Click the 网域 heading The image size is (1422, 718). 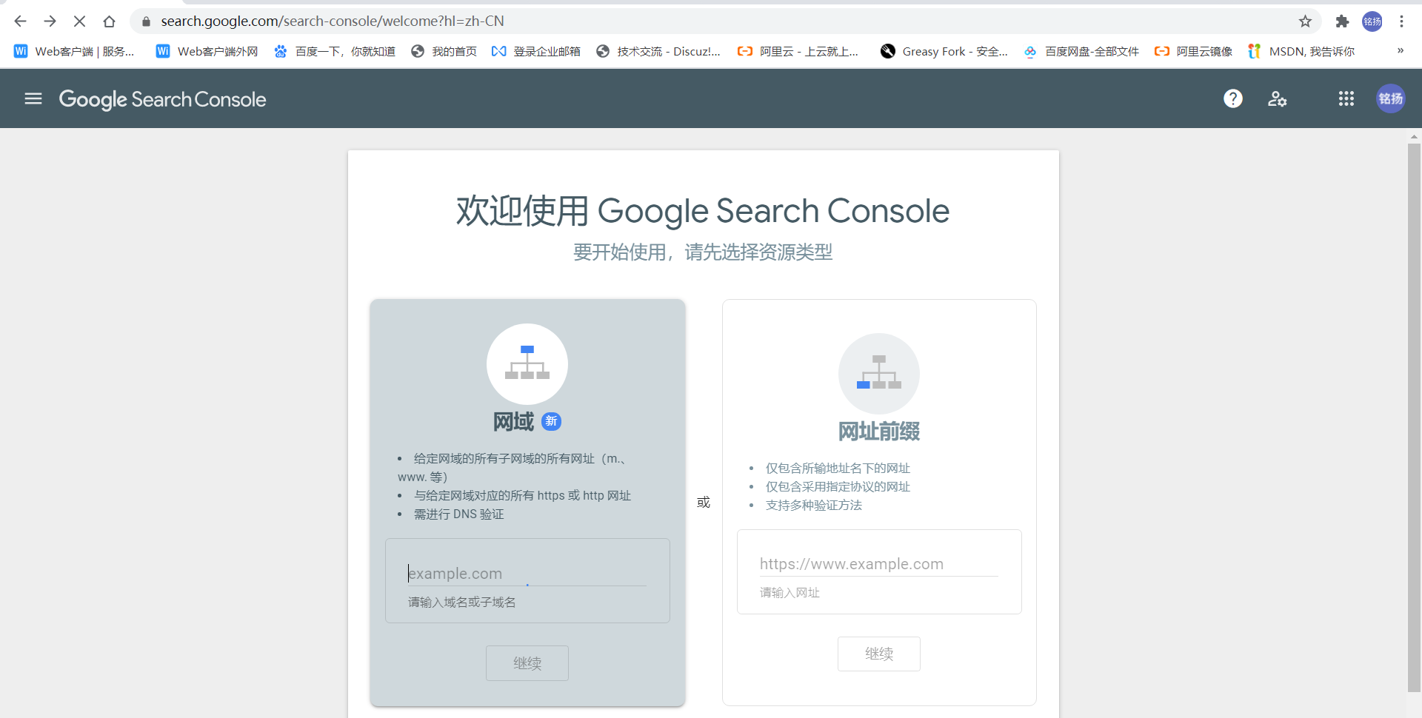pyautogui.click(x=513, y=422)
